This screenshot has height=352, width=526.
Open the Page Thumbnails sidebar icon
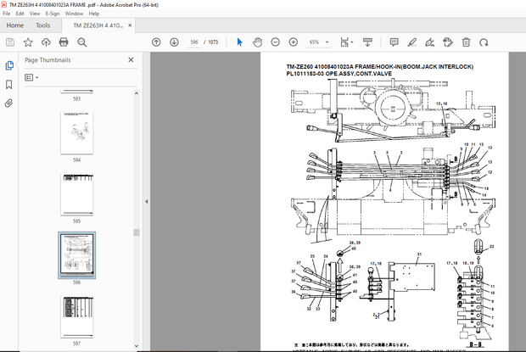9,65
